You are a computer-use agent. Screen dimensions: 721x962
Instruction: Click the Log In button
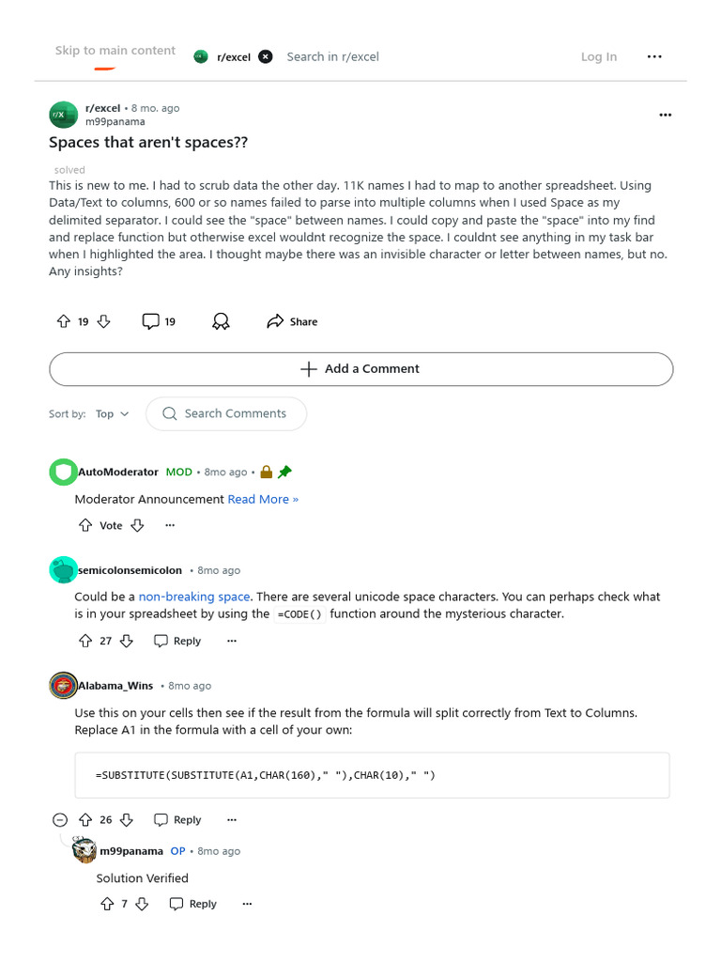599,56
